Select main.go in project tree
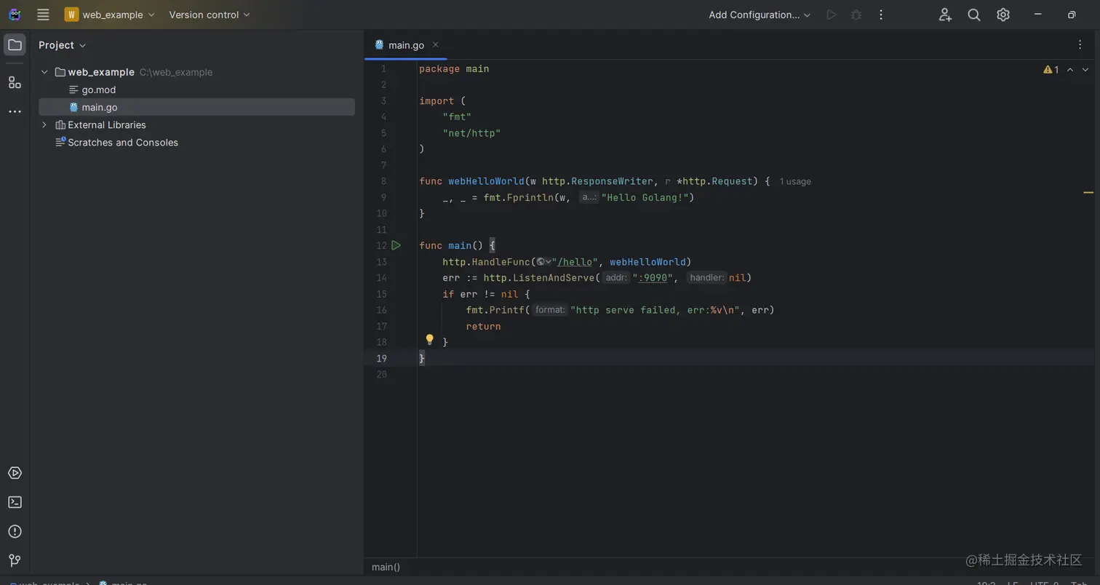Screen dimensions: 1100x585 (x=99, y=107)
